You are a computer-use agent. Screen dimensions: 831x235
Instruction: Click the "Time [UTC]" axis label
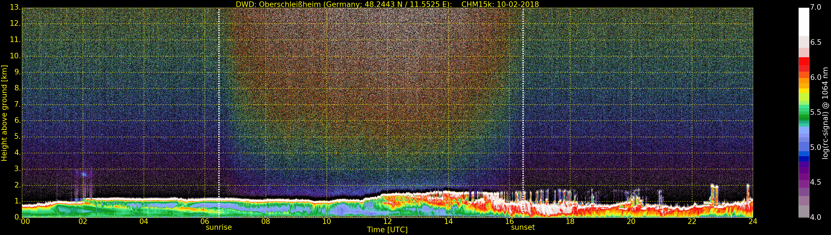(x=387, y=229)
